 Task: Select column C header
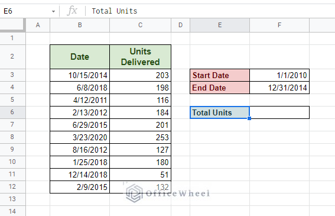[x=141, y=25]
